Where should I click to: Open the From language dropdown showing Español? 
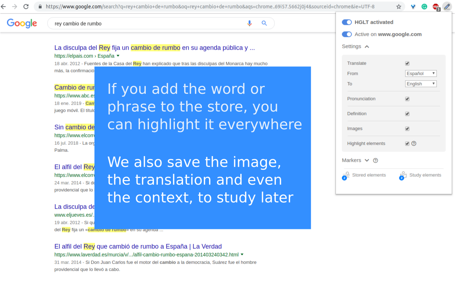[421, 73]
